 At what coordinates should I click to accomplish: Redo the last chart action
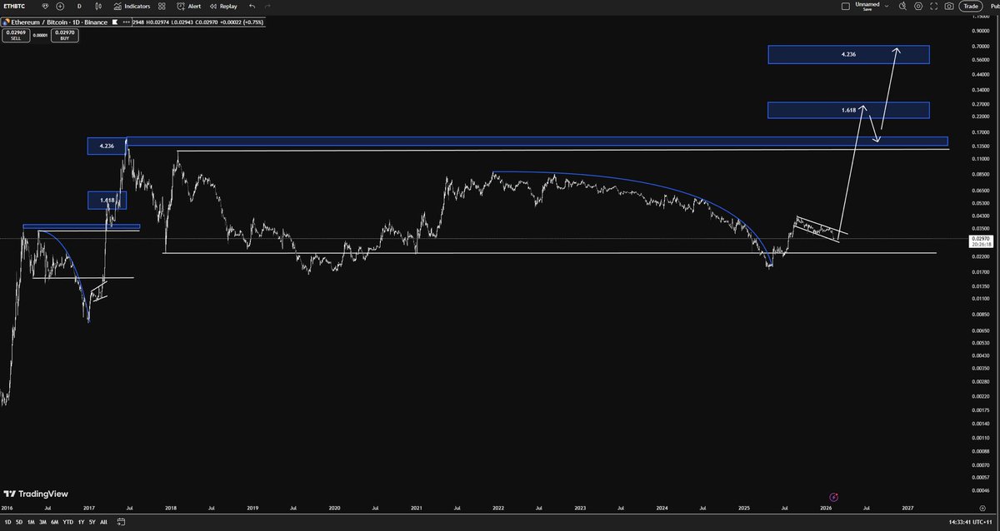[x=267, y=6]
